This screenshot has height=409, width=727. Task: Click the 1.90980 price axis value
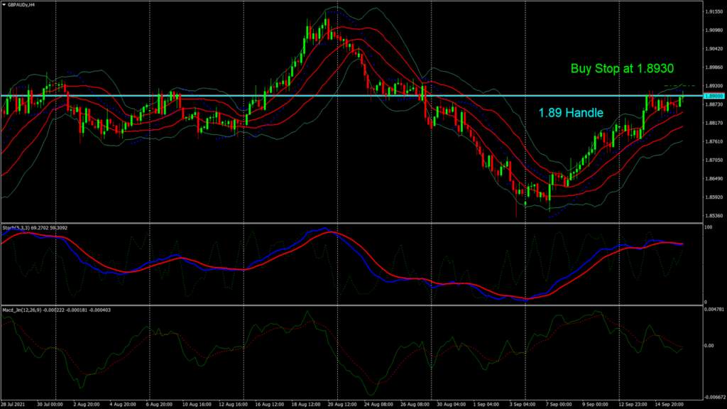click(714, 30)
